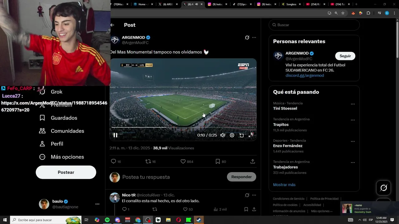Toggle picture-in-picture for video

coord(241,135)
